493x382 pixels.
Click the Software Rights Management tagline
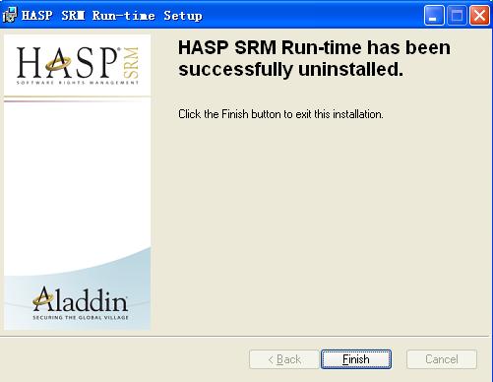click(78, 83)
